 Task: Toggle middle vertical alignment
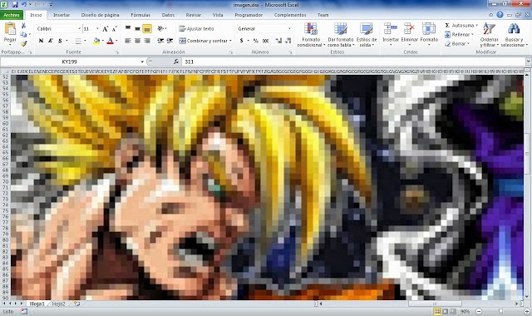click(x=137, y=29)
